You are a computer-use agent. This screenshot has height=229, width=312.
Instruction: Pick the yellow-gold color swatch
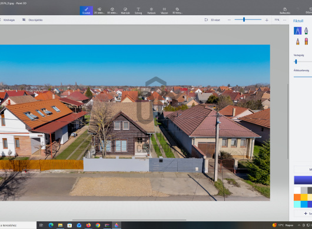304,197
